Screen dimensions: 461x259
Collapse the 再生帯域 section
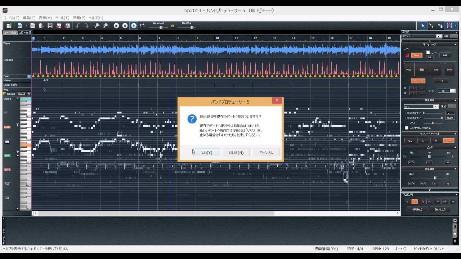coord(455,100)
